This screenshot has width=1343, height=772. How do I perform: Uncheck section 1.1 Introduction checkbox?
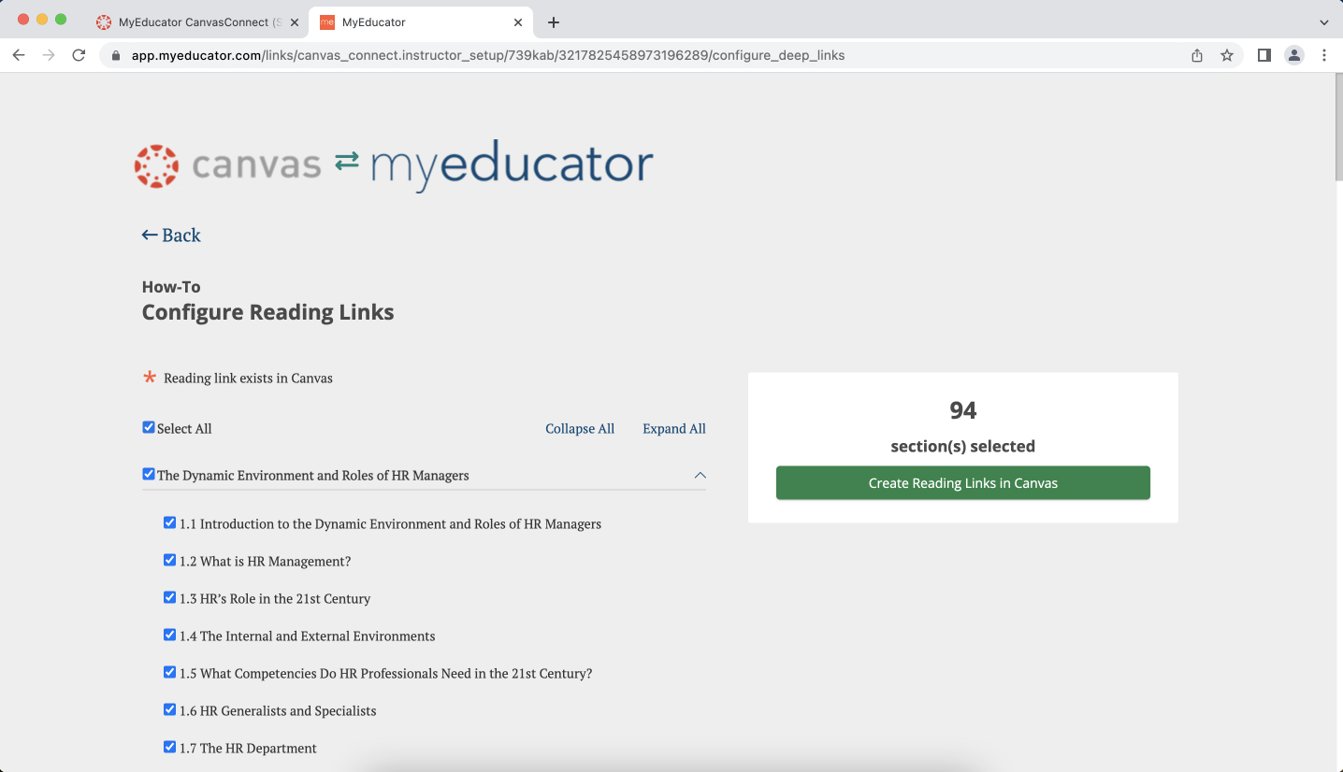click(x=169, y=522)
